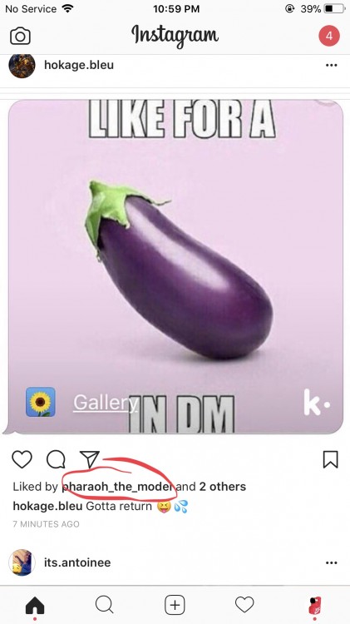The image size is (350, 624).
Task: Open comments with speech bubble icon
Action: [x=56, y=459]
